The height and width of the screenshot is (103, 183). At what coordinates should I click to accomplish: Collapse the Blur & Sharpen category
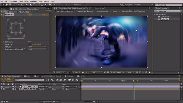coord(155,14)
